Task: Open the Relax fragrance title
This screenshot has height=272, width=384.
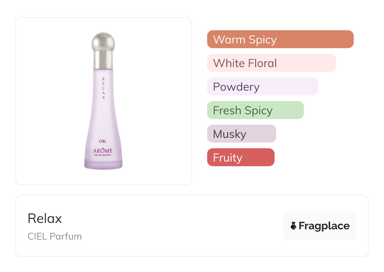Action: [45, 218]
